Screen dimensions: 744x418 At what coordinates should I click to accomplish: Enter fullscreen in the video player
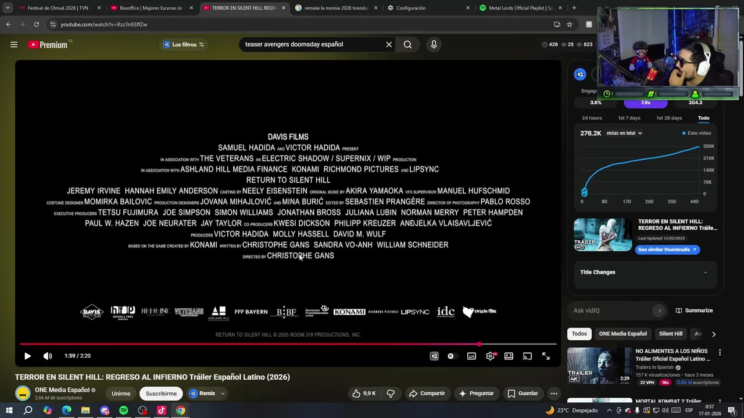click(546, 356)
